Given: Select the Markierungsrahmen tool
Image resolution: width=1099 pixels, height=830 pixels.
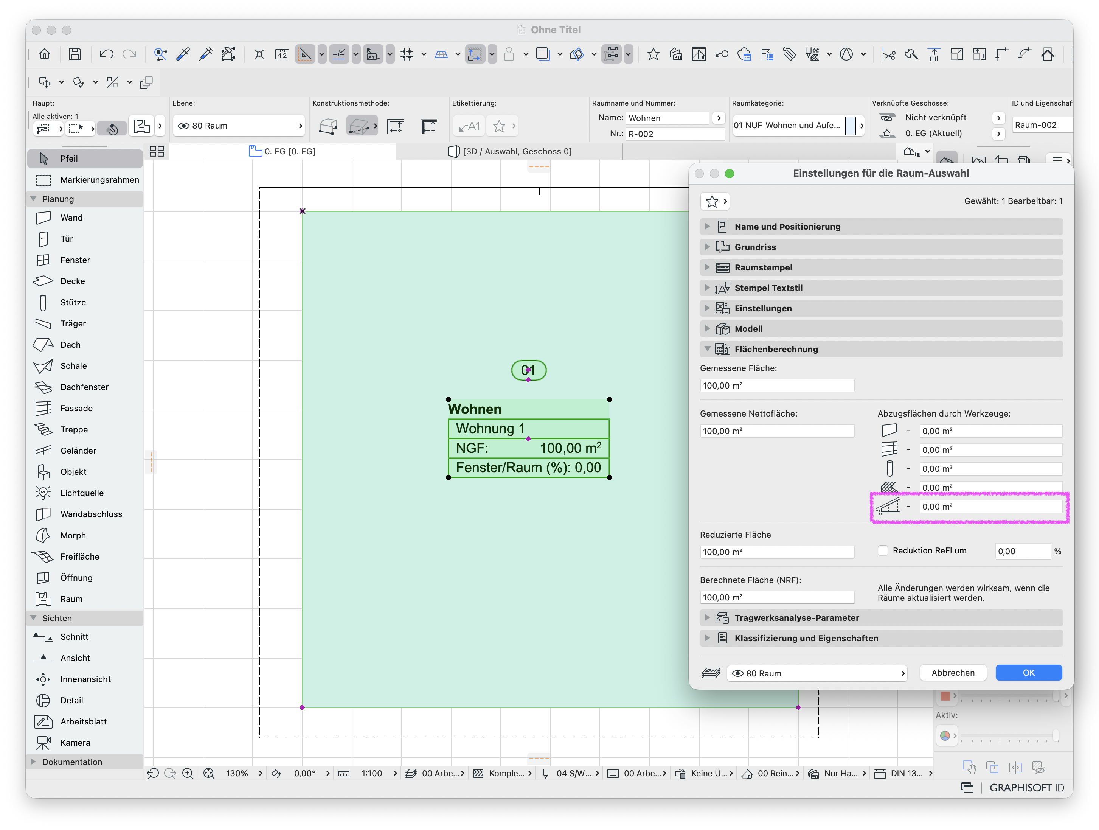Looking at the screenshot, I should [x=84, y=180].
